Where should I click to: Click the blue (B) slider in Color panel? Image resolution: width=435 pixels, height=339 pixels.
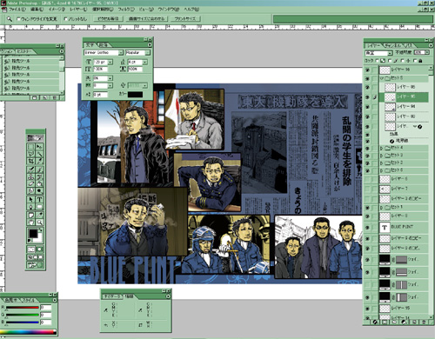coord(23,322)
